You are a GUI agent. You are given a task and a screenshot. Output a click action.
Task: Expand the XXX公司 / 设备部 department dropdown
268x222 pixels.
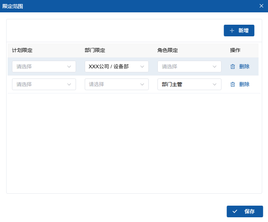(116, 66)
